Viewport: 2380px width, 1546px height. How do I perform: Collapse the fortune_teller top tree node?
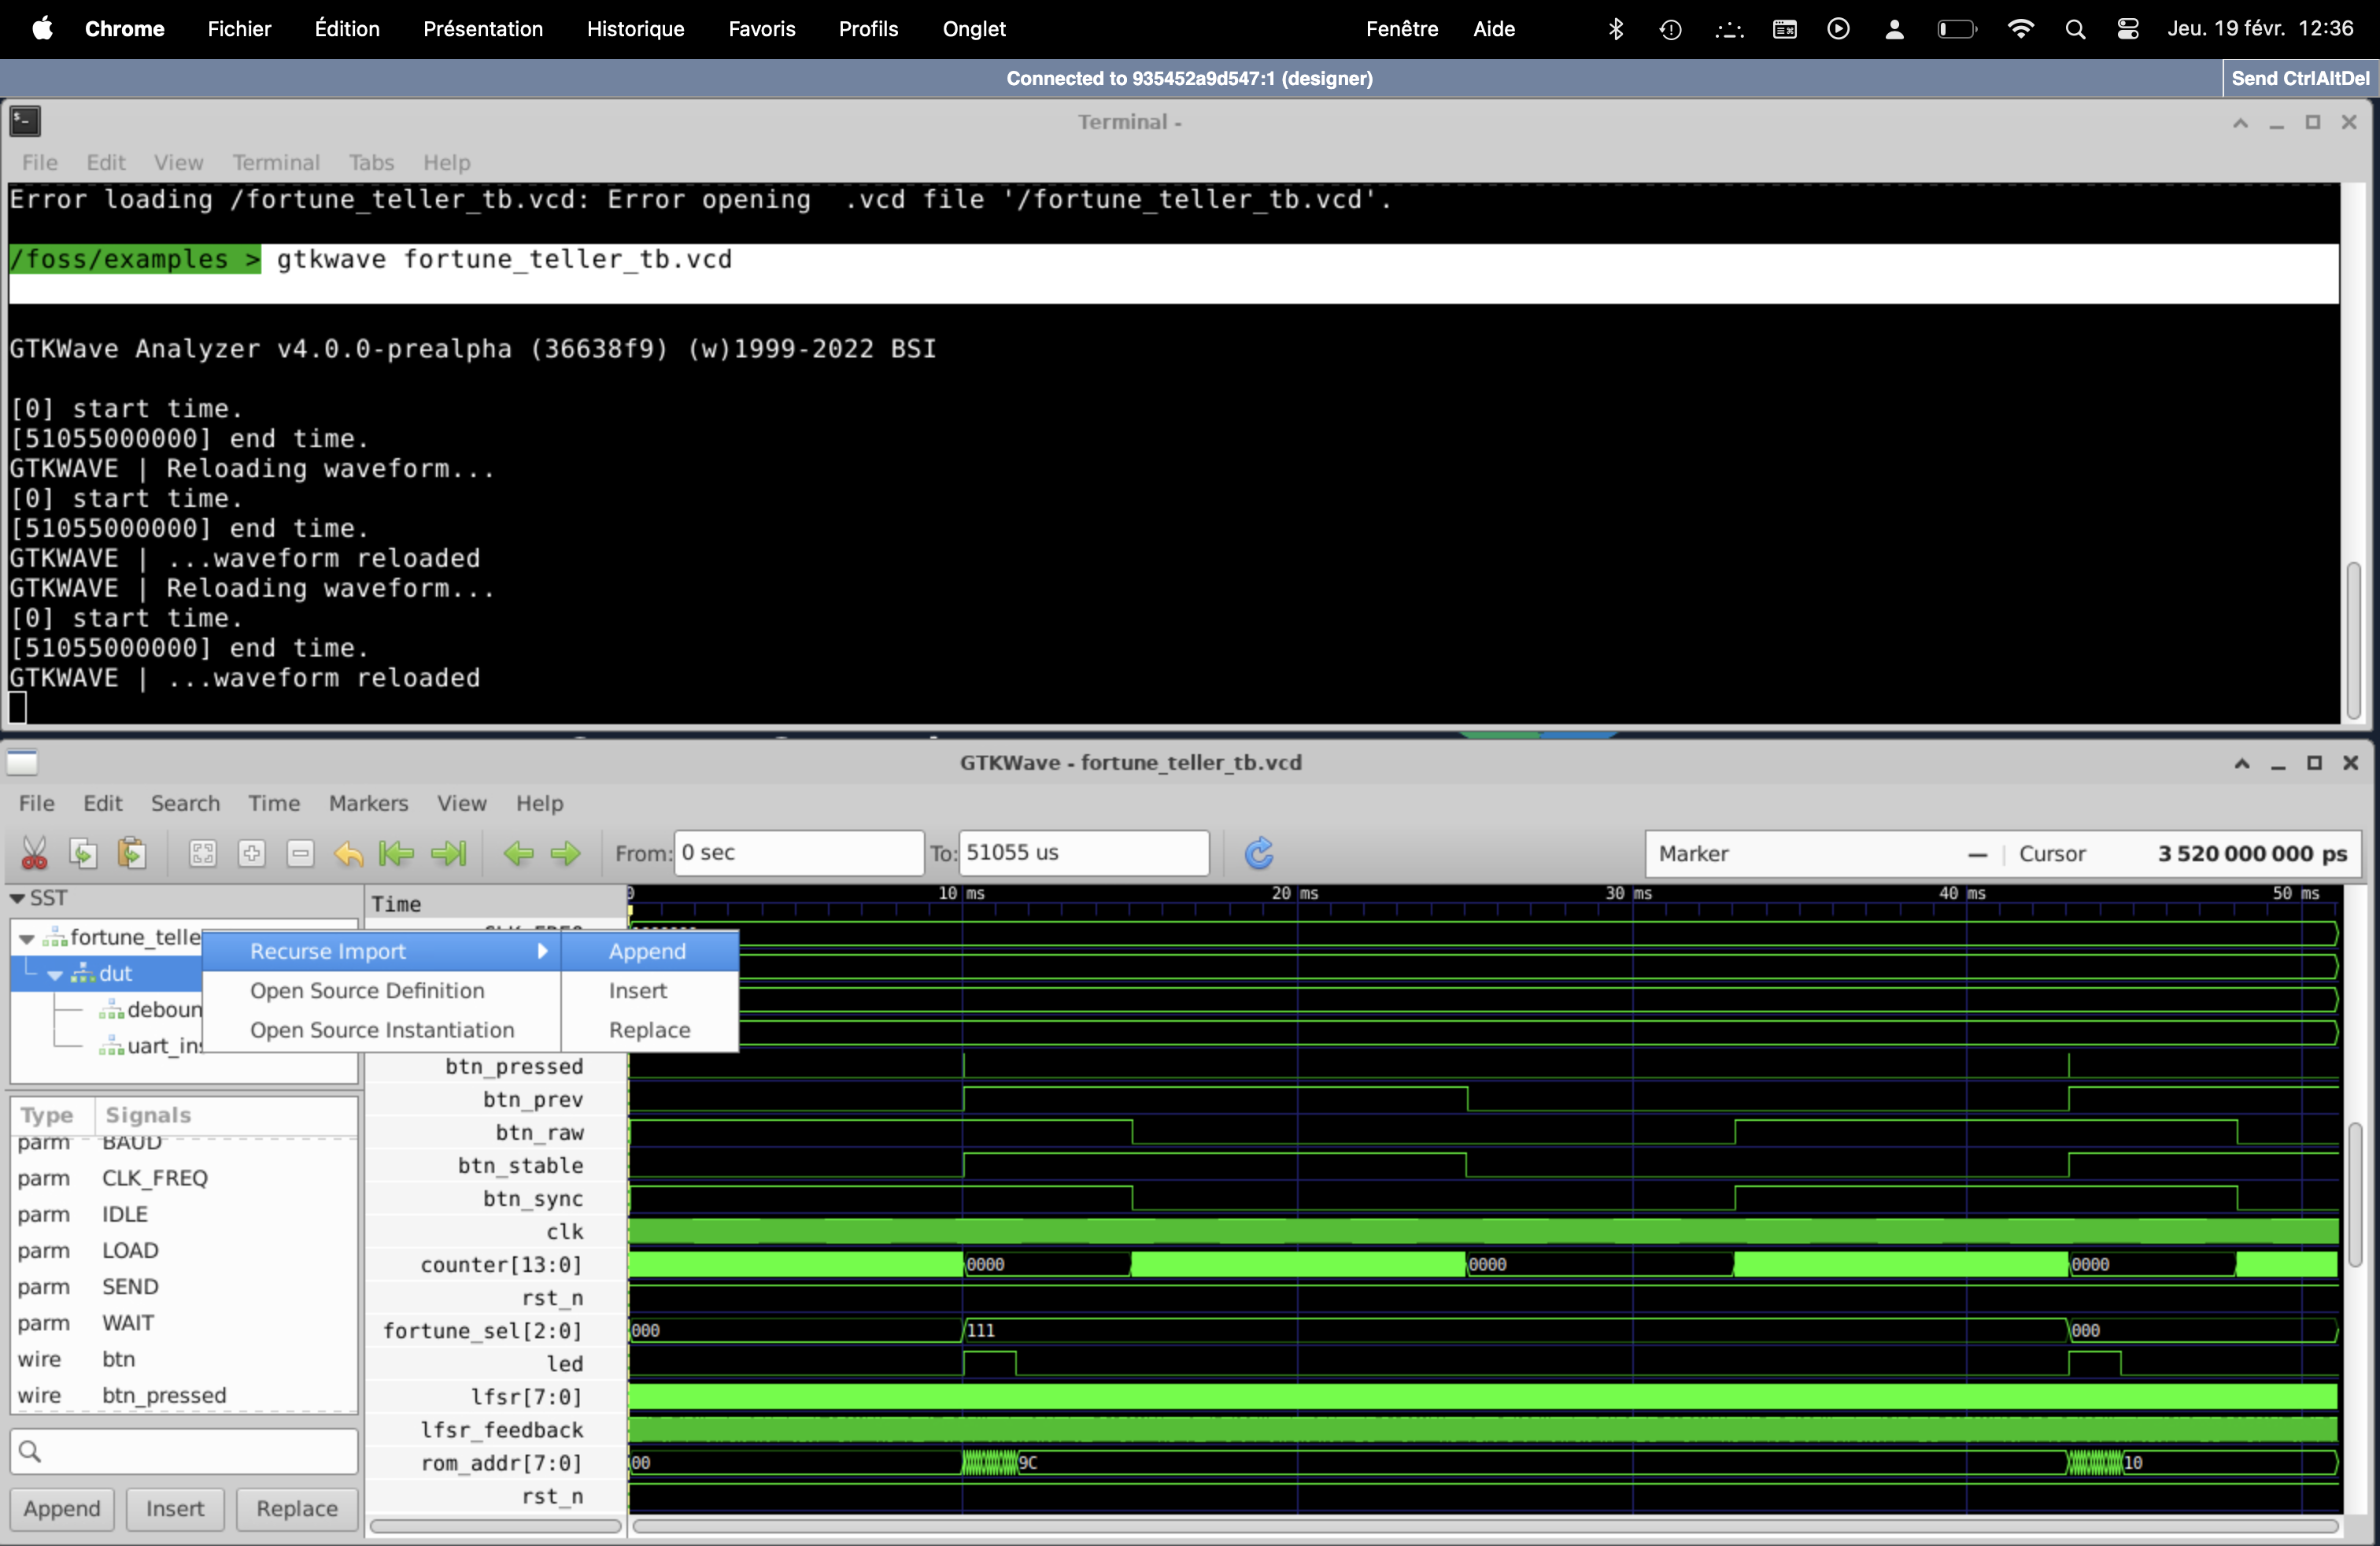[27, 938]
